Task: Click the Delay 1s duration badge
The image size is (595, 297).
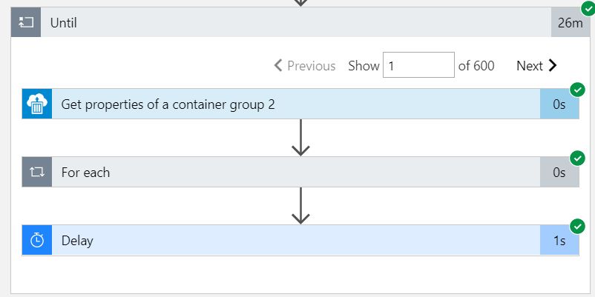Action: pyautogui.click(x=559, y=241)
